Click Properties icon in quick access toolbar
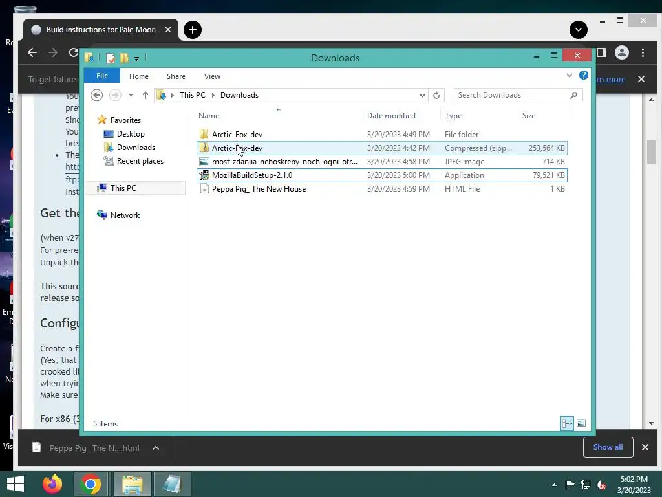Viewport: 662px width, 497px height. [110, 58]
